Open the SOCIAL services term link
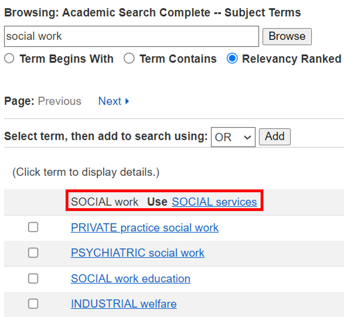 [214, 202]
